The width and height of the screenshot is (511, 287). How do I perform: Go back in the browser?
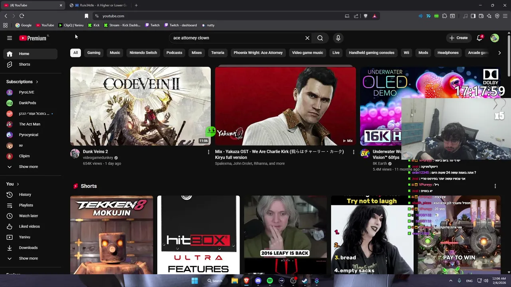[x=6, y=16]
